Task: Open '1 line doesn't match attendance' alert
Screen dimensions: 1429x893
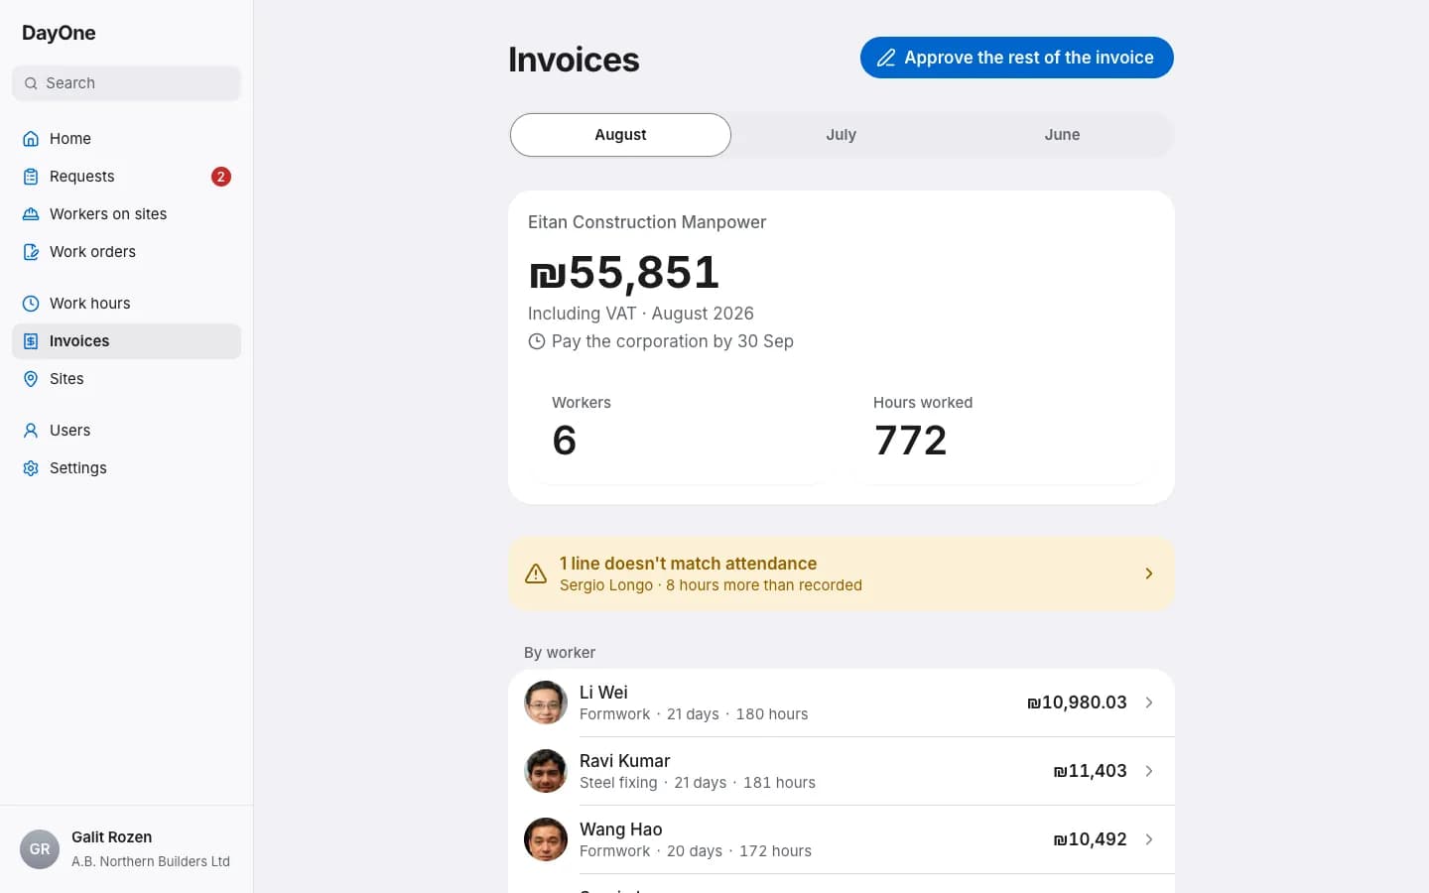Action: coord(842,574)
